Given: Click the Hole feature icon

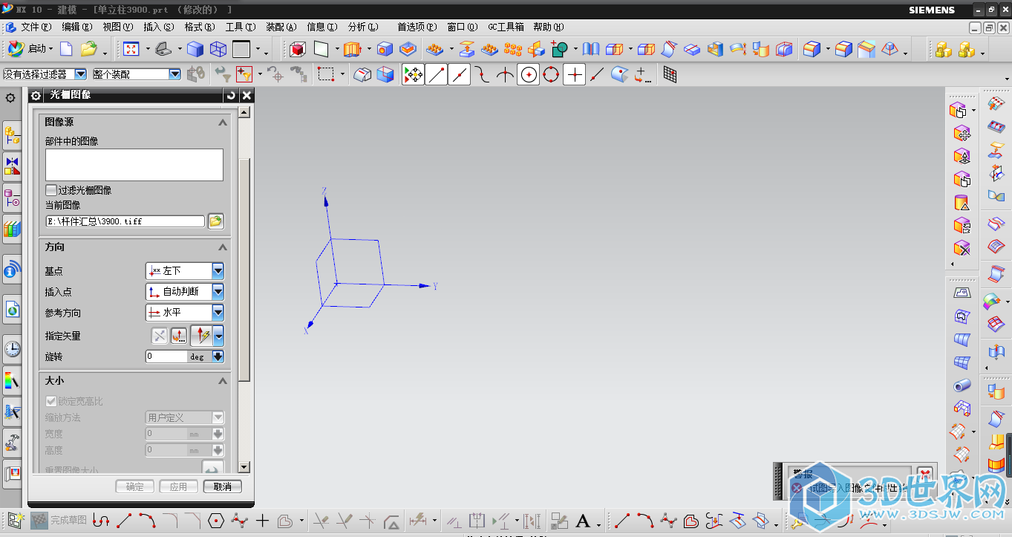Looking at the screenshot, I should pos(385,50).
